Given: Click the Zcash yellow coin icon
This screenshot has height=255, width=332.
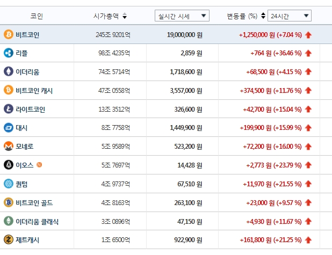Looking at the screenshot, I should (9, 240).
